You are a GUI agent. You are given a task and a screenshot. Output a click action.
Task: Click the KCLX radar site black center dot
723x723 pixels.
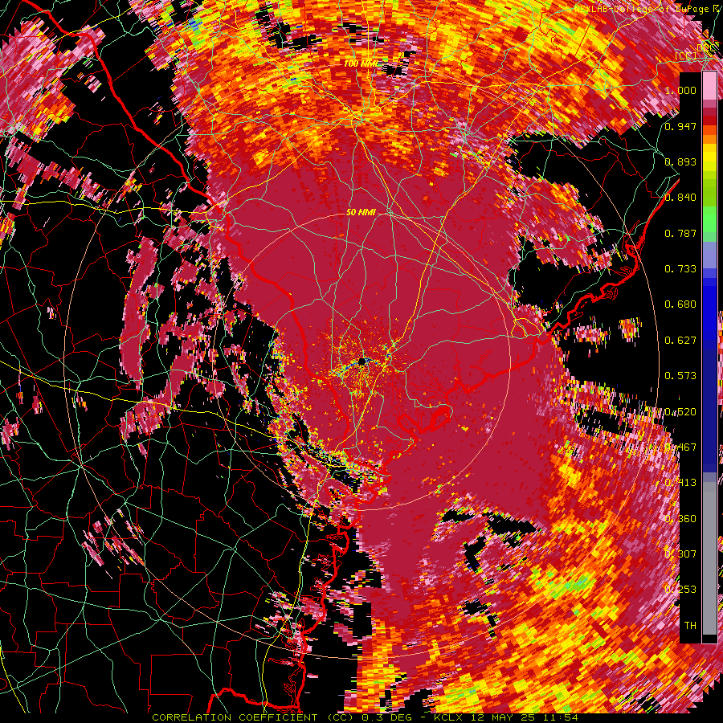pyautogui.click(x=362, y=361)
